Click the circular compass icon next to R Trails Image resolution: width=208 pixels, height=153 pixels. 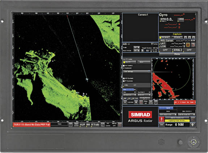tap(102, 125)
